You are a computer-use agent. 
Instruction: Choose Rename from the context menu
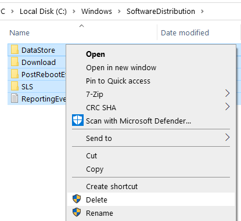pos(151,213)
